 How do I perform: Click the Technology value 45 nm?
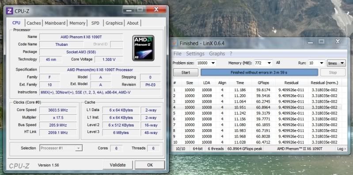pos(51,60)
